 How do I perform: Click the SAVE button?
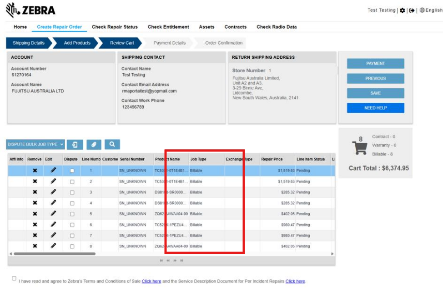point(375,93)
